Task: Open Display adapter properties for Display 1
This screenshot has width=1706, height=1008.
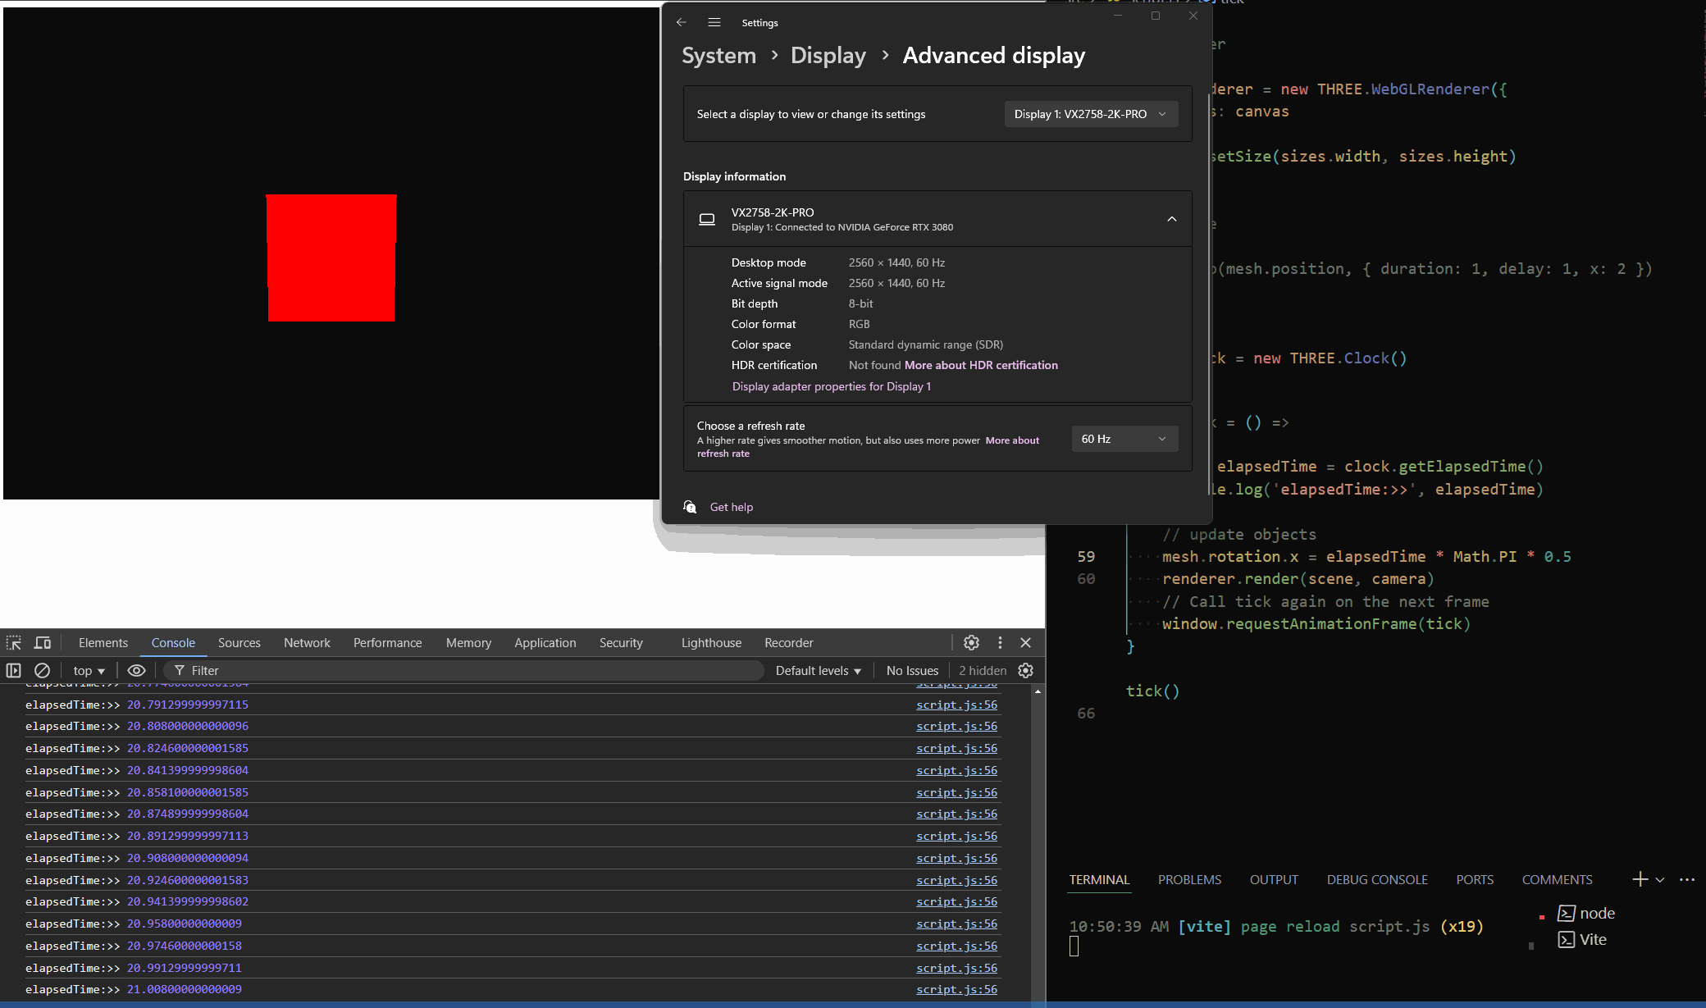Action: coord(831,386)
